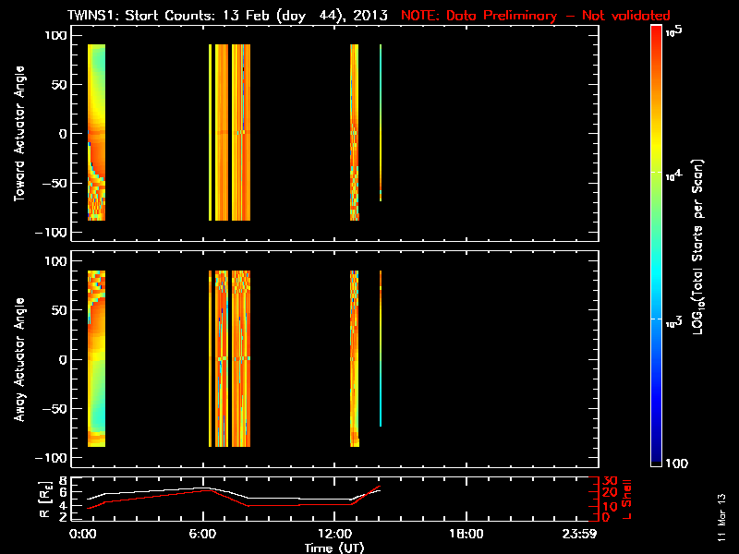The height and width of the screenshot is (554, 739).
Task: Select the 18:00 time tick label
Action: click(466, 534)
